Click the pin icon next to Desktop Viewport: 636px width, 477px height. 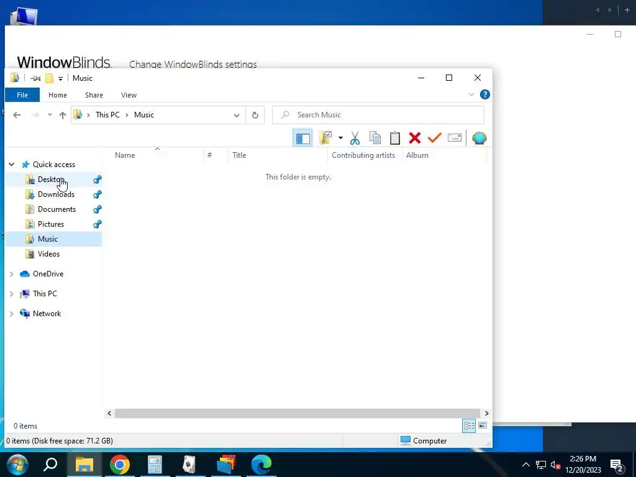(x=98, y=179)
